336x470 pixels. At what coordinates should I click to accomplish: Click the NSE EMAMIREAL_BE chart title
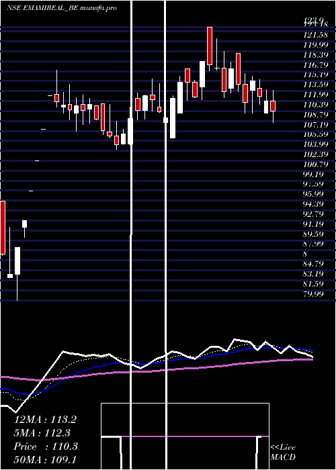point(62,8)
